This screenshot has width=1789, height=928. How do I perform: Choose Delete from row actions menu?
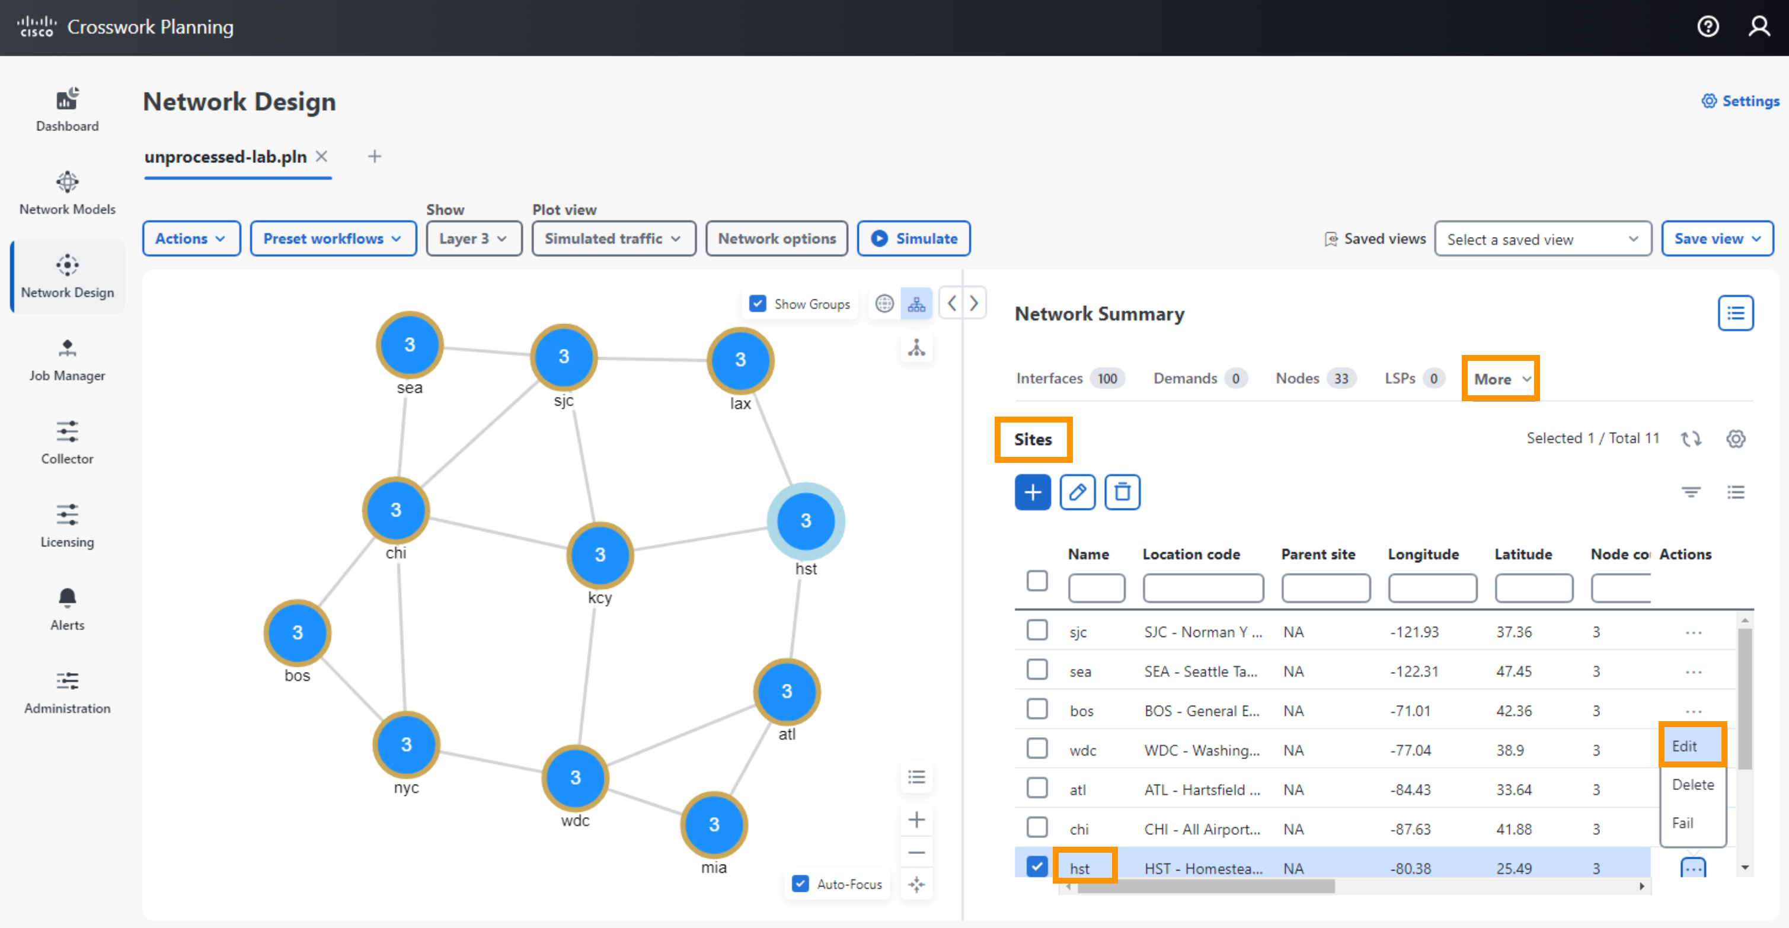point(1692,785)
